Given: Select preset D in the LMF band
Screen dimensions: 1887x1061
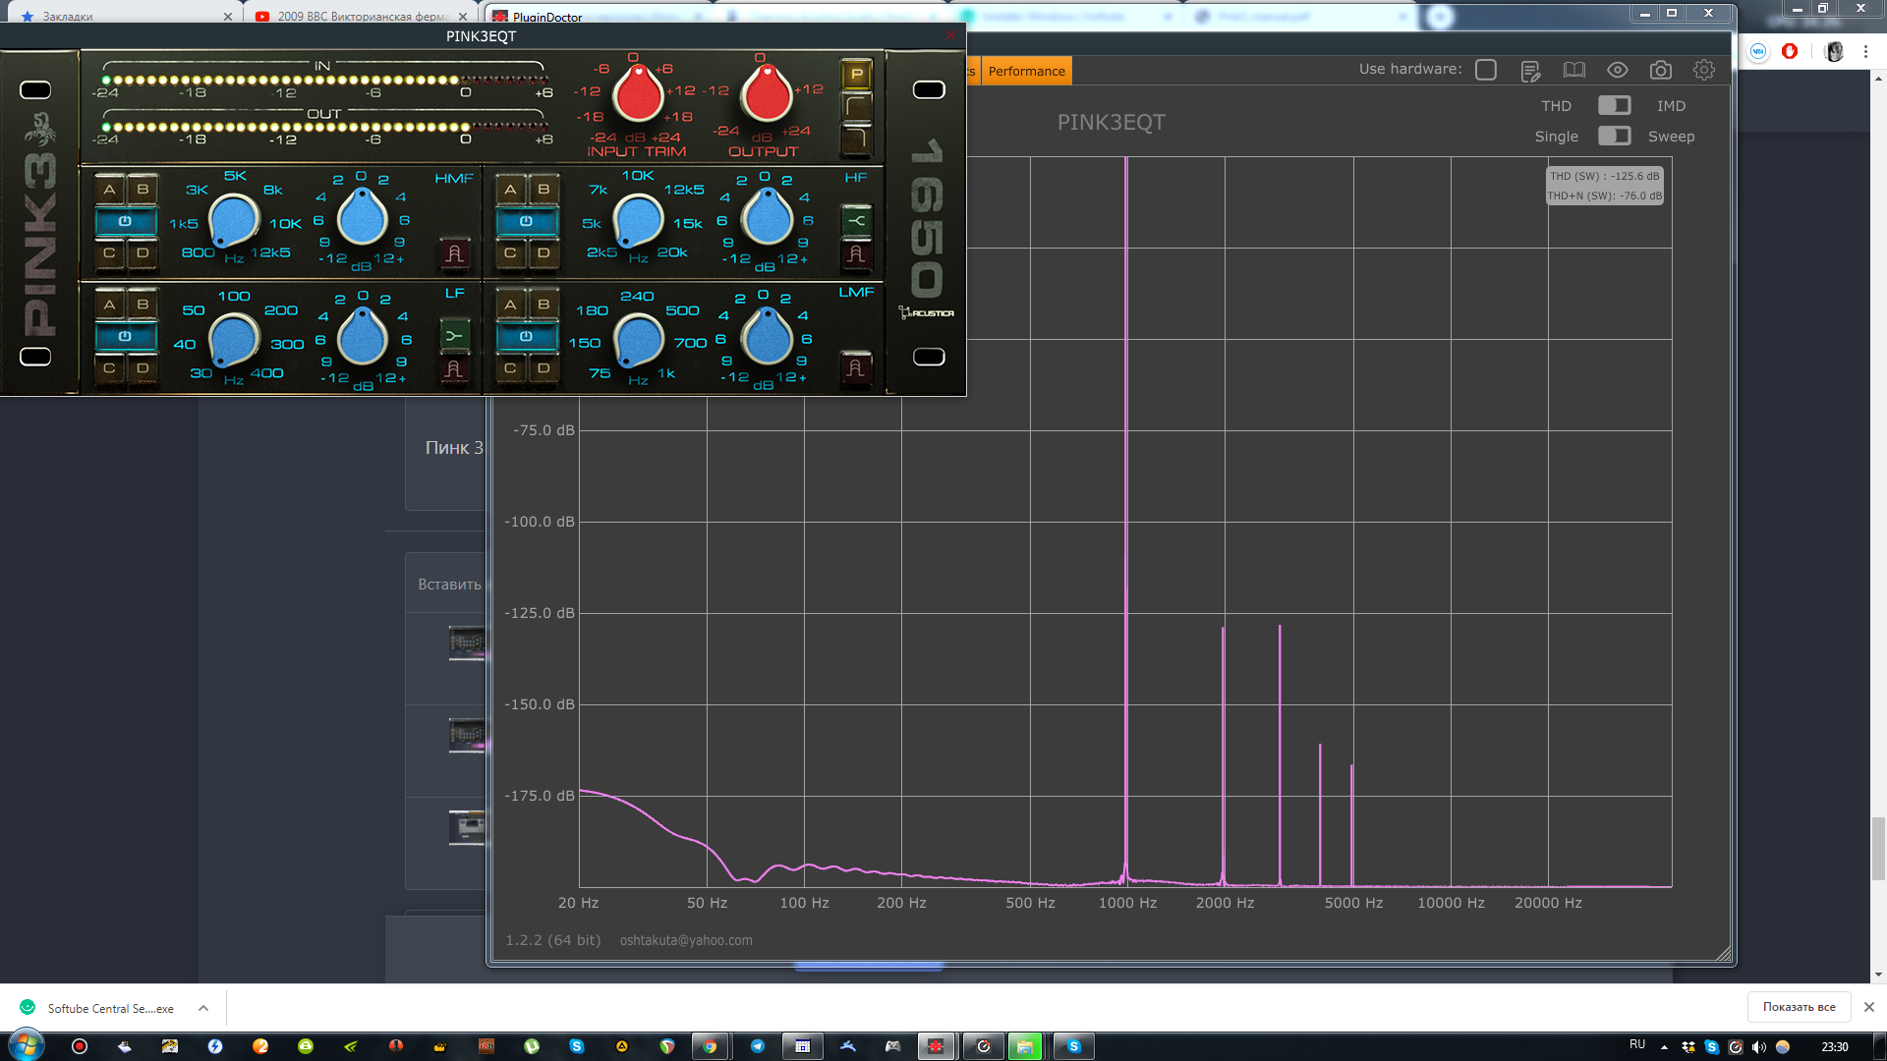Looking at the screenshot, I should coord(543,368).
